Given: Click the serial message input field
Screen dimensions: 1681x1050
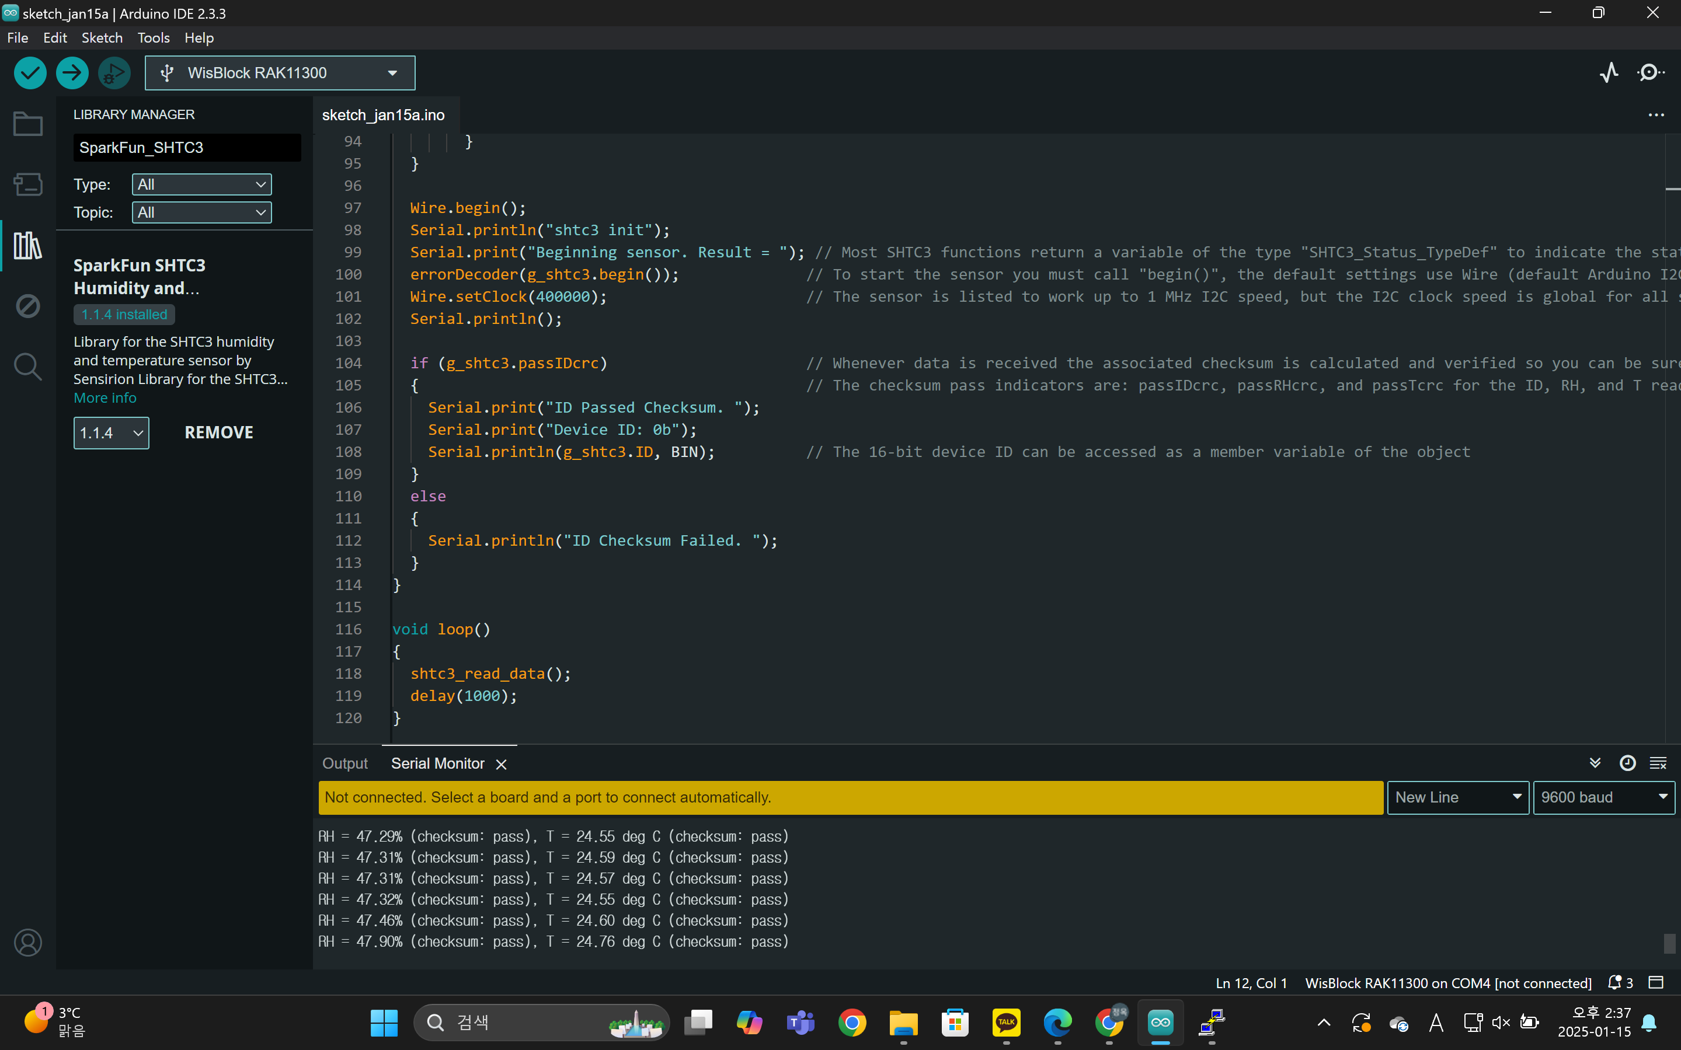Looking at the screenshot, I should coord(851,797).
